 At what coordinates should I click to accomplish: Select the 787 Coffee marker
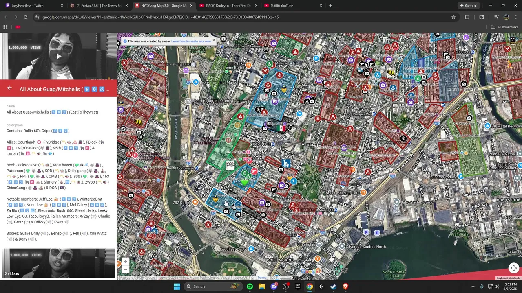click(x=195, y=202)
